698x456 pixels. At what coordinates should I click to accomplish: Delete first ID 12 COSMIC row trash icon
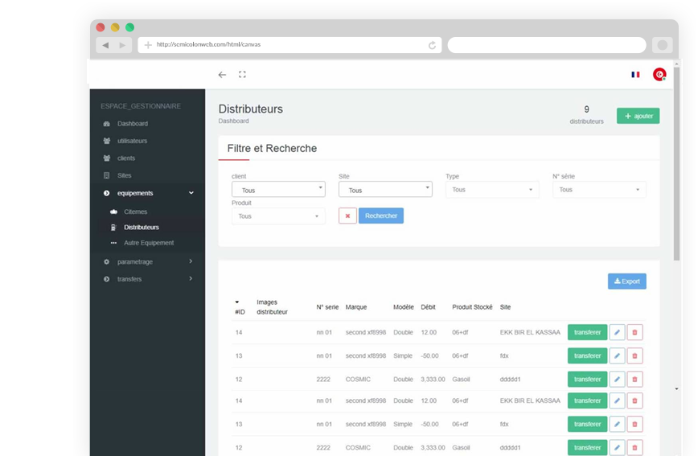[x=634, y=380]
